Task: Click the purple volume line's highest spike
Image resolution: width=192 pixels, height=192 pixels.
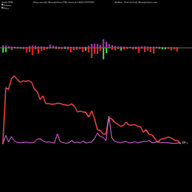Action: (x=109, y=116)
